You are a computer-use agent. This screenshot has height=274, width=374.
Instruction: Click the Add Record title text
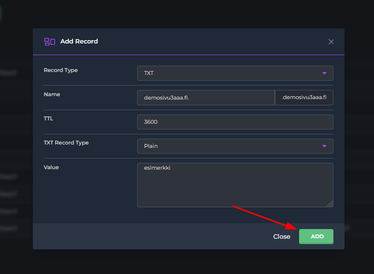click(x=79, y=42)
